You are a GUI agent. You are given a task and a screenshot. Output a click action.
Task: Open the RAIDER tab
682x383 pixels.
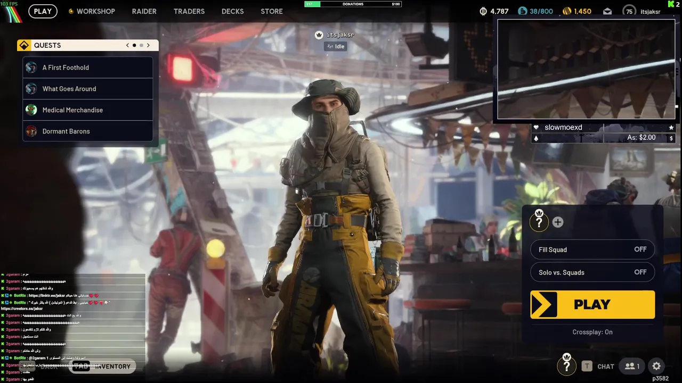pyautogui.click(x=144, y=11)
